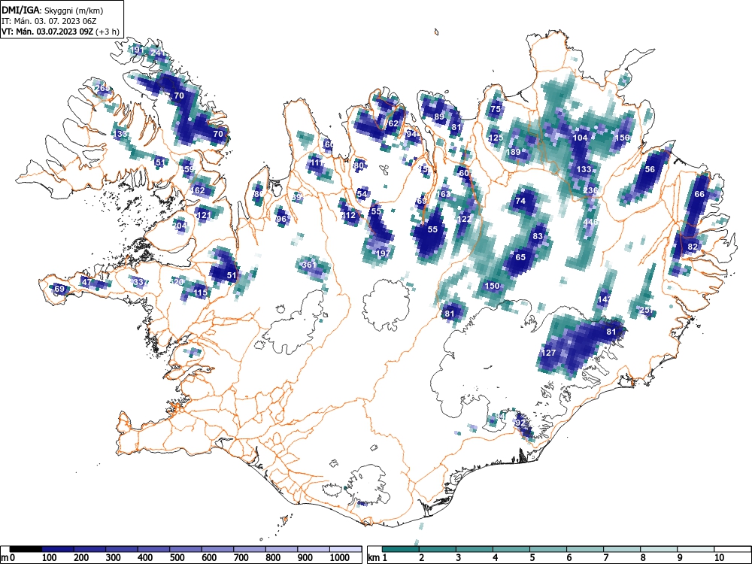Click the visibility value 62 on the map
Viewport: 752px width, 564px height.
(393, 123)
